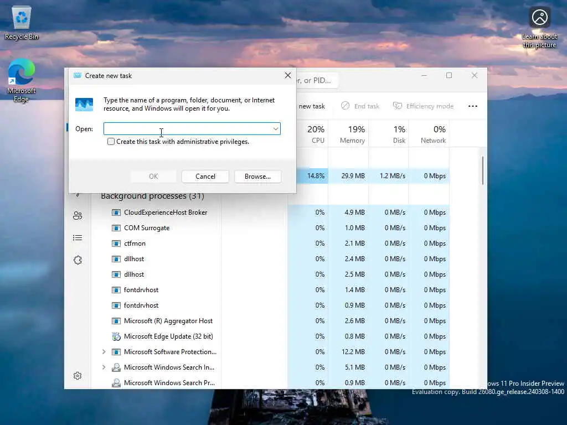This screenshot has width=567, height=425.
Task: Open the Details list icon in sidebar
Action: (x=78, y=238)
